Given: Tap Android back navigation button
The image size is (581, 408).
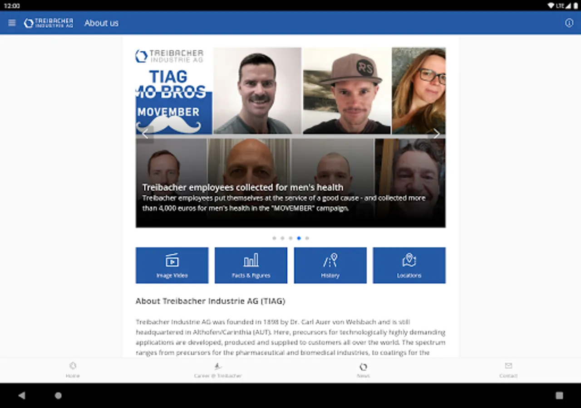Looking at the screenshot, I should [x=21, y=395].
